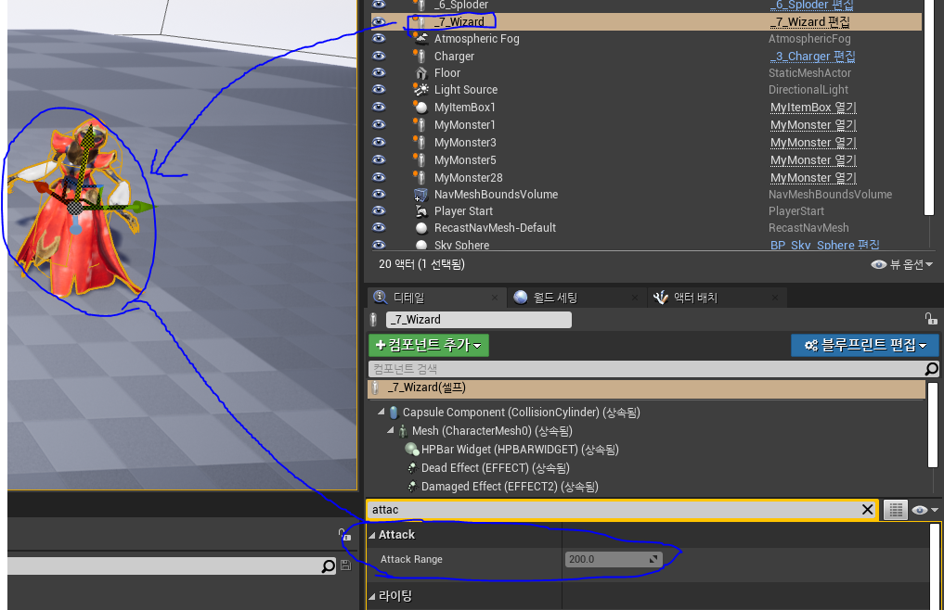The width and height of the screenshot is (944, 610).
Task: Clear the attac search filter
Action: [x=867, y=510]
